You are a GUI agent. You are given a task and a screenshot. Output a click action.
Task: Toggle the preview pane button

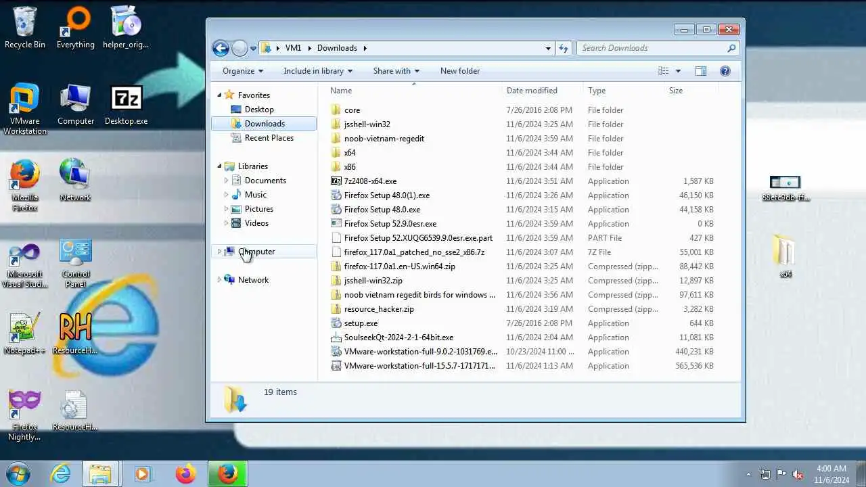[701, 71]
